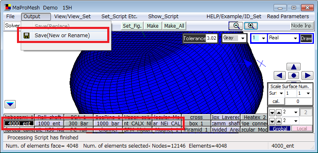Image resolution: width=318 pixels, height=153 pixels.
Task: Expand the Real display type dropdown
Action: [x=283, y=38]
